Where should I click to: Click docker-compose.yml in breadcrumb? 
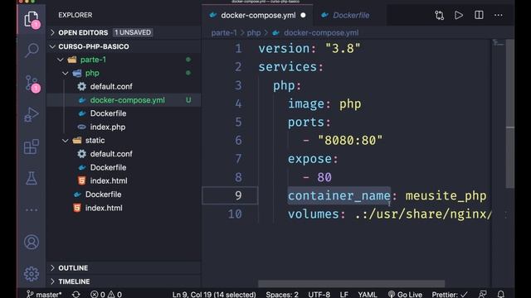(321, 33)
